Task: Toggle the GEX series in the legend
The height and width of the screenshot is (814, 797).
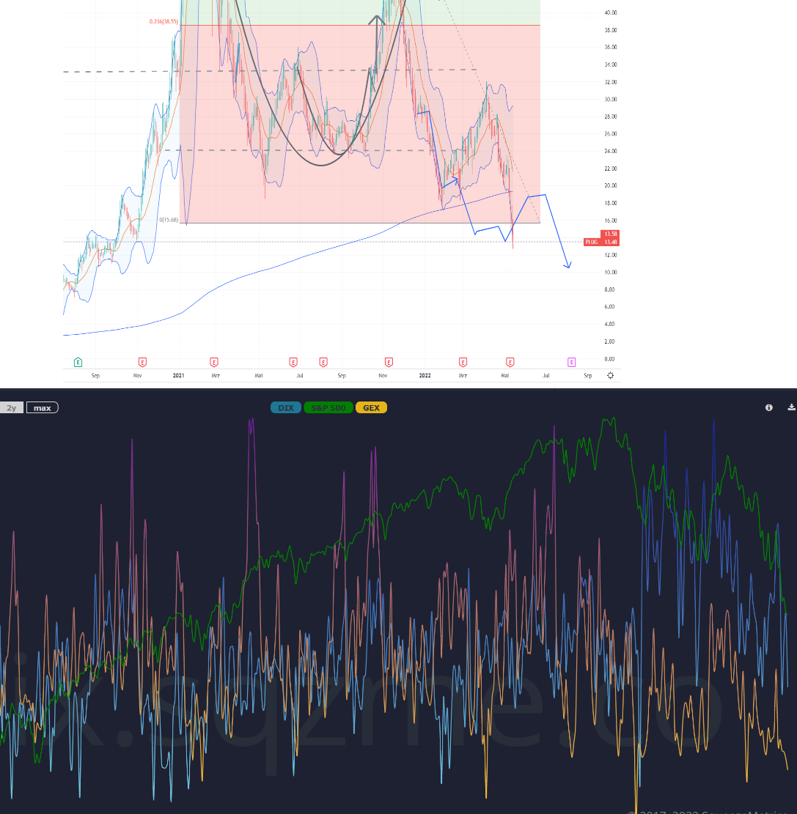Action: point(371,408)
